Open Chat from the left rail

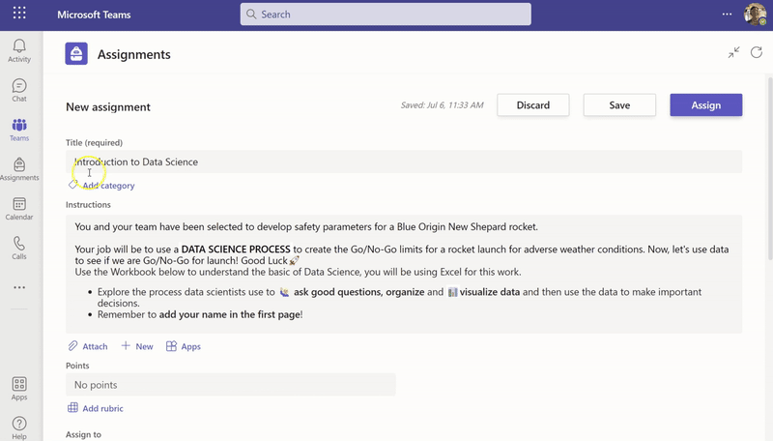point(19,90)
